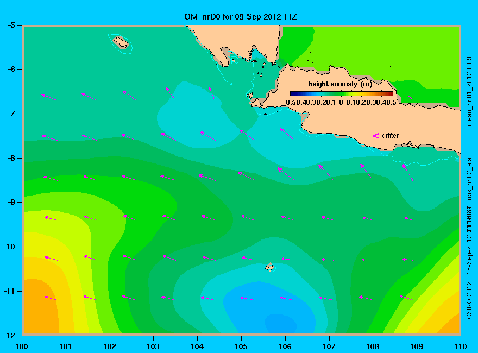Click the x-axis label 110
Viewport: 478px width, 353px height.
(x=461, y=346)
